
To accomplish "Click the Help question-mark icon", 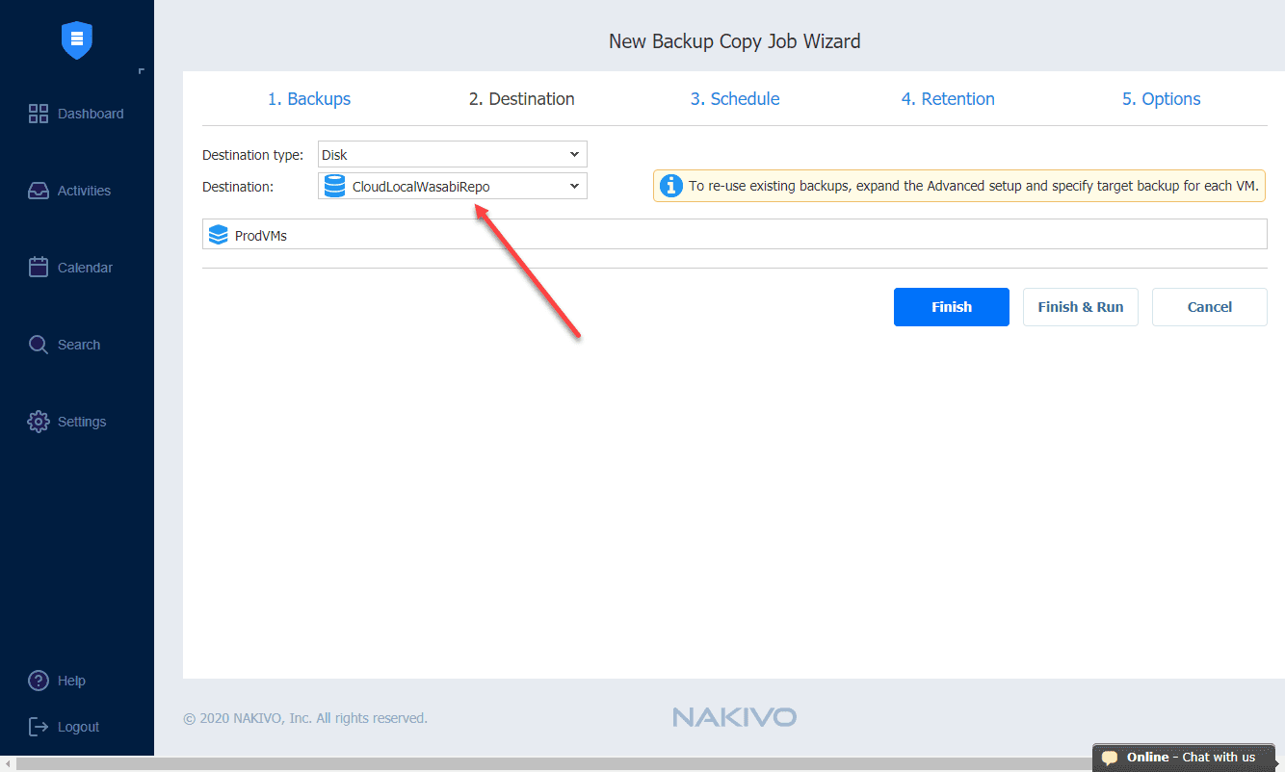I will (39, 680).
